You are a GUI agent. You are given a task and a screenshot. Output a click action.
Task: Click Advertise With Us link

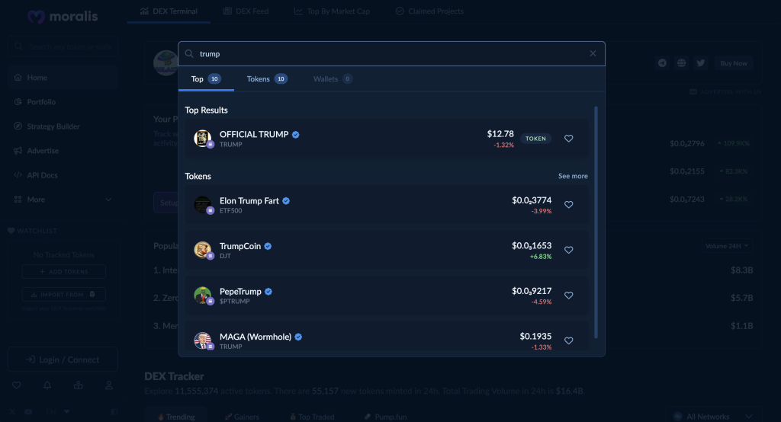pos(725,92)
